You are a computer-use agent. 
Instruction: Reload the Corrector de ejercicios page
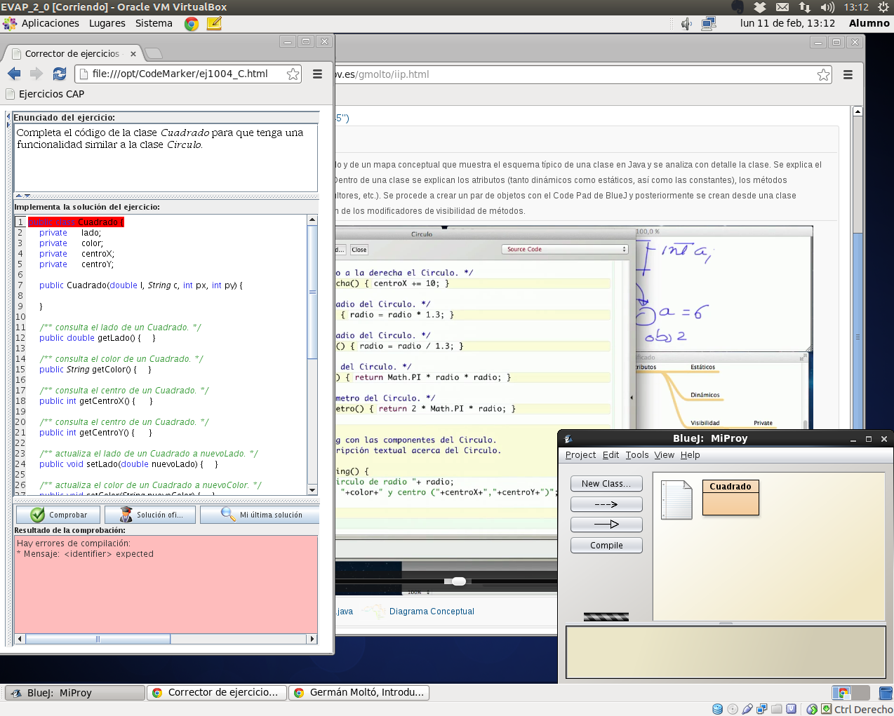60,74
